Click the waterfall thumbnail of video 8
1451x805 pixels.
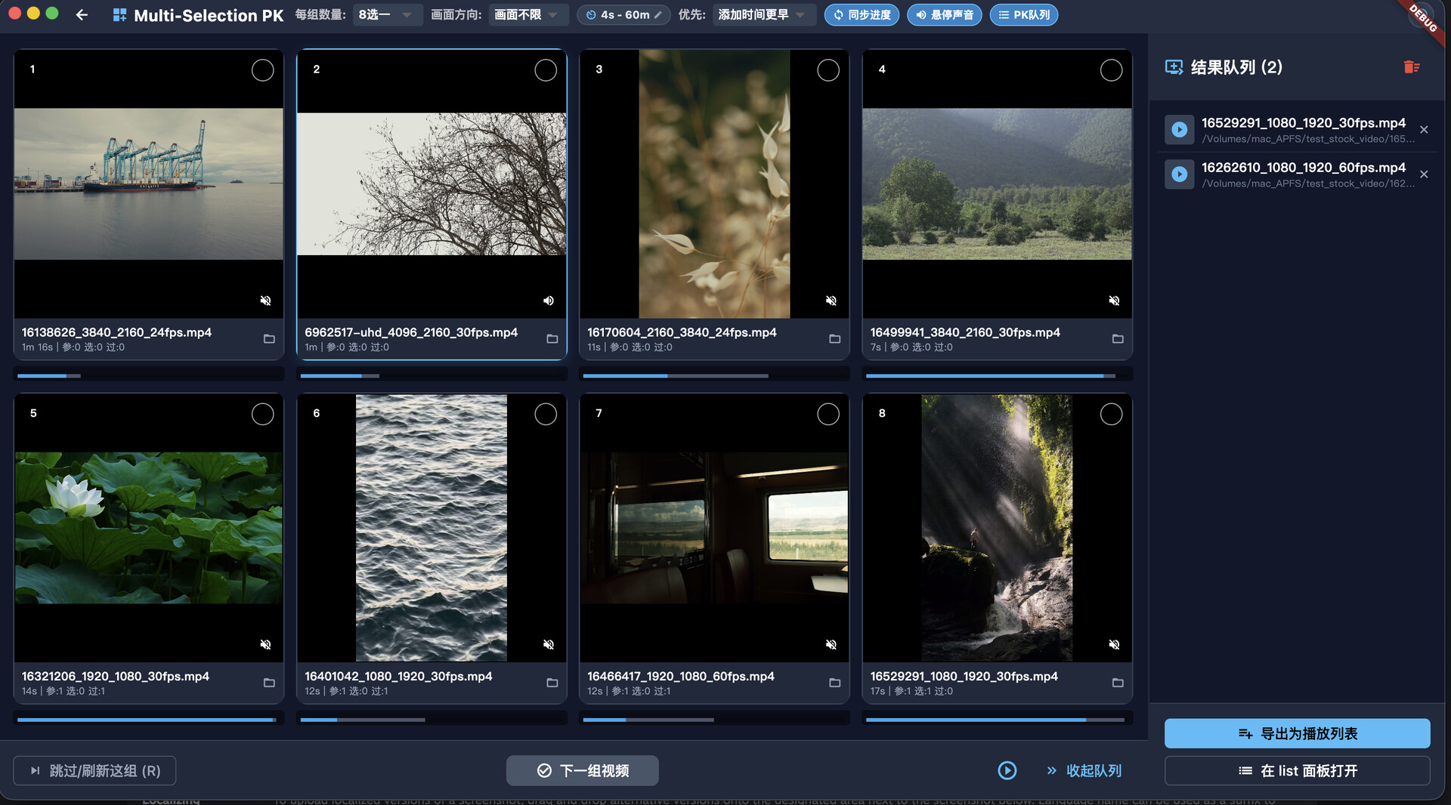[x=997, y=528]
